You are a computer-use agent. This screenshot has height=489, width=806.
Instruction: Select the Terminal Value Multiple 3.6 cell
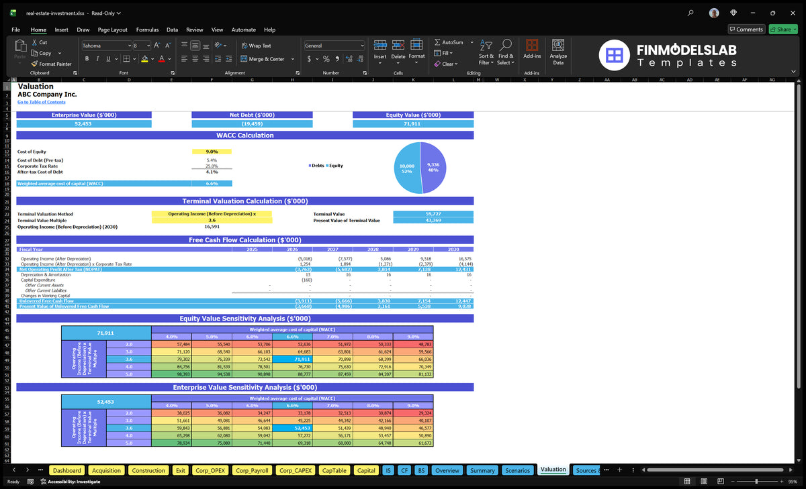tap(212, 220)
